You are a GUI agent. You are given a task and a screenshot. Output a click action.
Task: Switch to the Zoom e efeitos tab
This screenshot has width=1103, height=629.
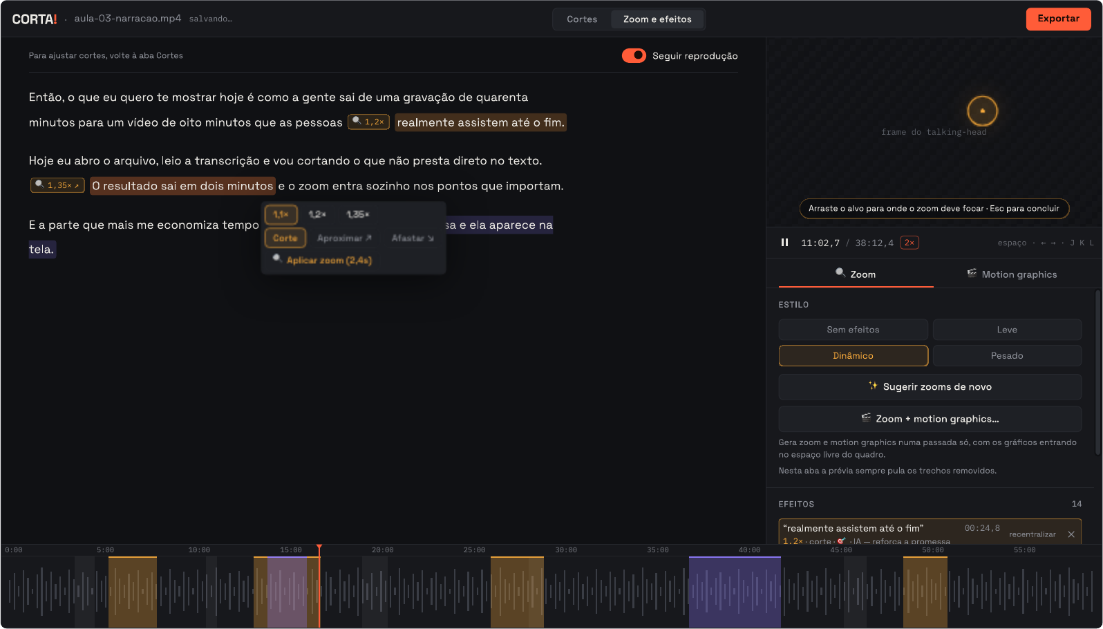pos(657,19)
